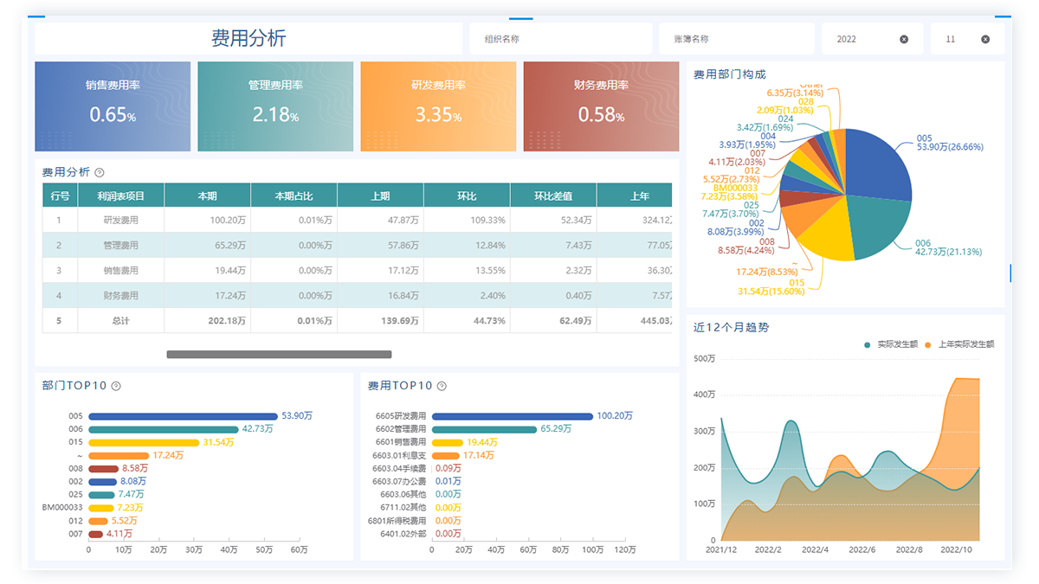Click the 006 pie slice 42.73万

[x=879, y=227]
